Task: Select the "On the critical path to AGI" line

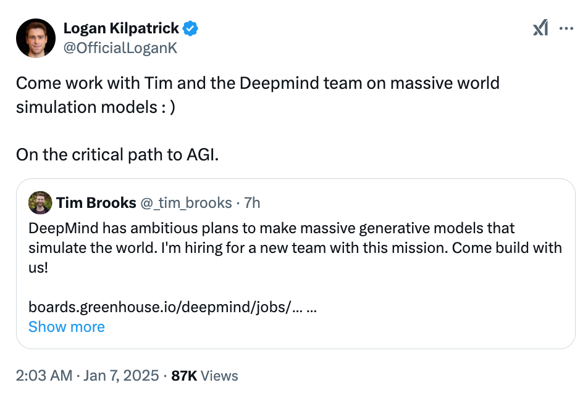Action: pos(117,155)
